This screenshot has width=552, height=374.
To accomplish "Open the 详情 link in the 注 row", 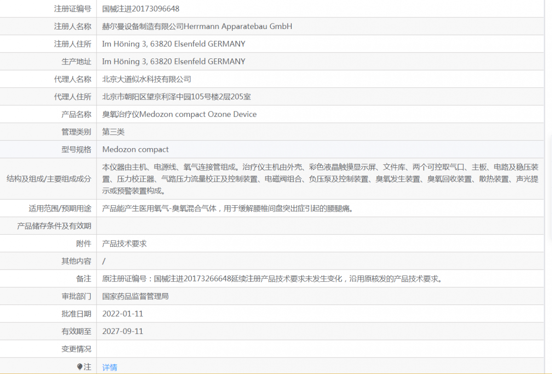I will click(x=109, y=367).
